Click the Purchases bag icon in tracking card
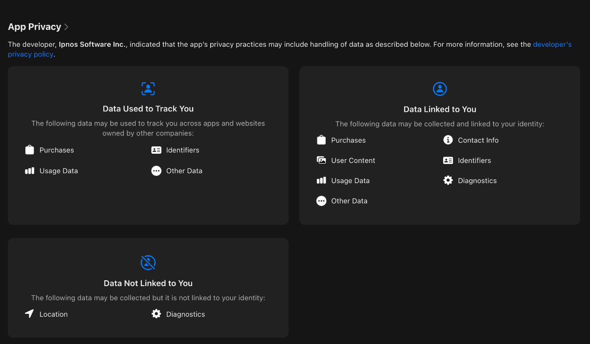This screenshot has width=590, height=344. [30, 150]
